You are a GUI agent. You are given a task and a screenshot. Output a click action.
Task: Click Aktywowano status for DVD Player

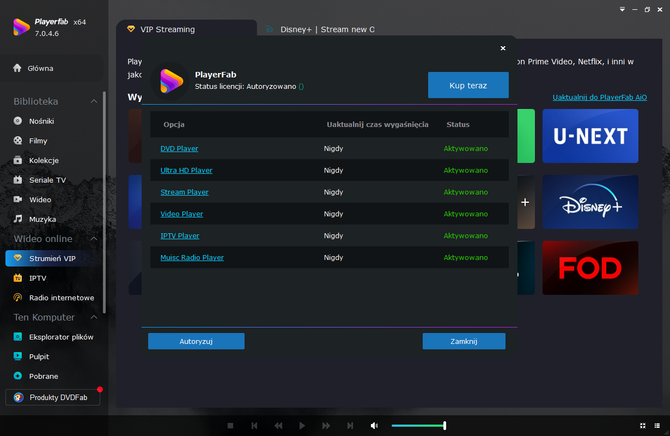tap(466, 148)
